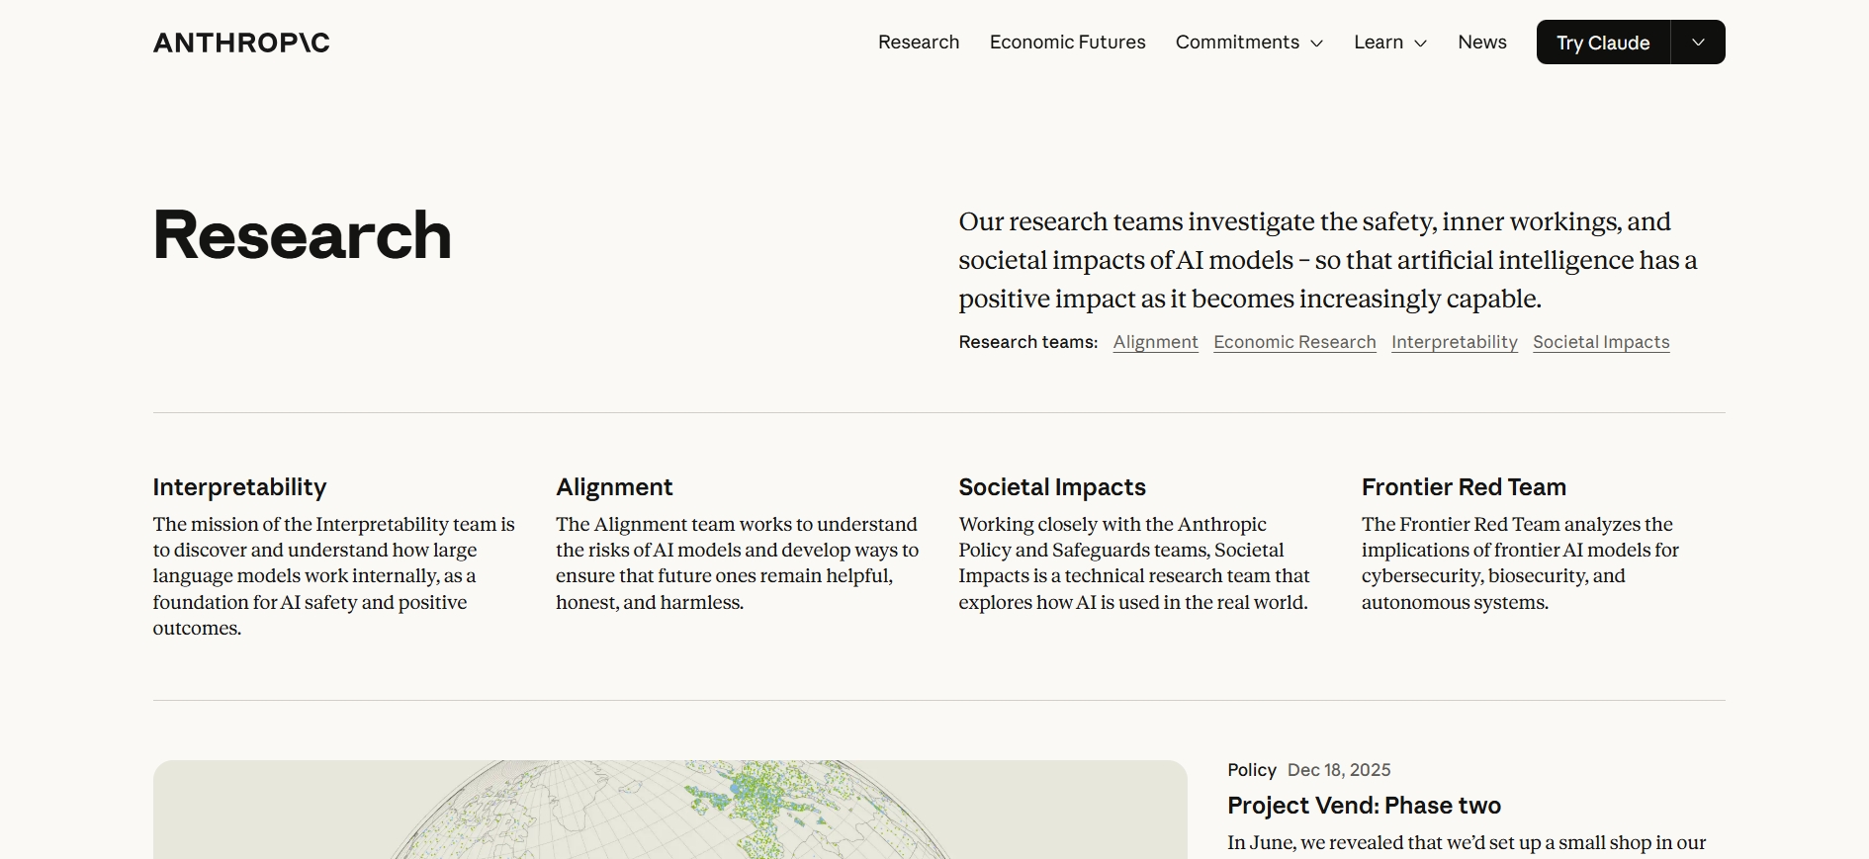Open Project Vend: Phase two article
Image resolution: width=1869 pixels, height=859 pixels.
1364,806
